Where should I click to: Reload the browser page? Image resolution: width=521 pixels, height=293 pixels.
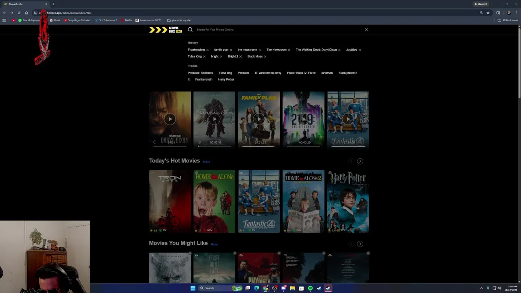19,13
